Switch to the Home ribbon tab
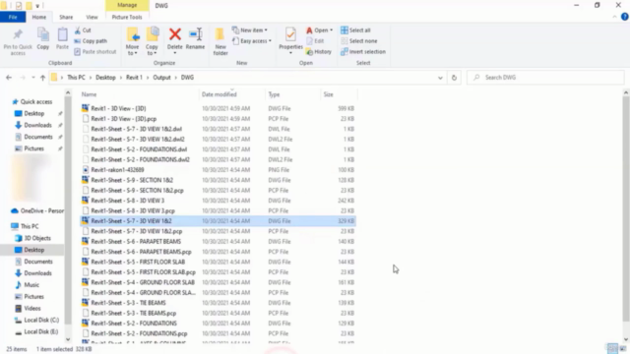The image size is (630, 354). [x=39, y=17]
